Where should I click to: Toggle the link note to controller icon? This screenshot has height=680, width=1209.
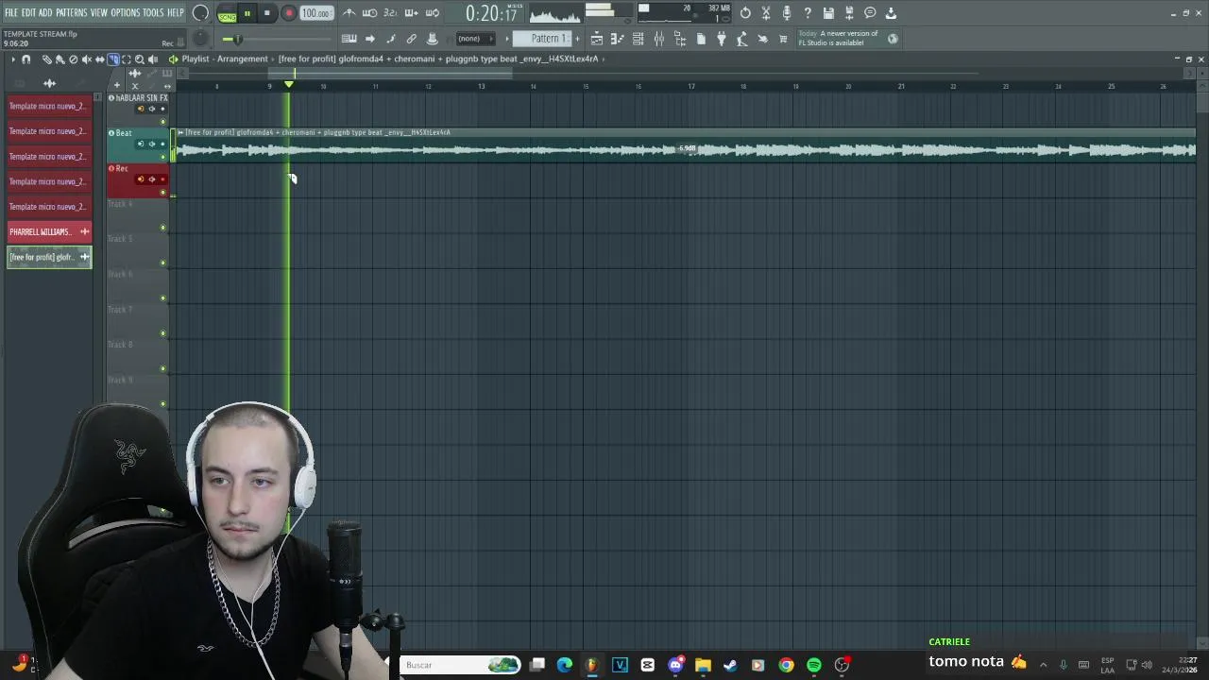[x=412, y=39]
